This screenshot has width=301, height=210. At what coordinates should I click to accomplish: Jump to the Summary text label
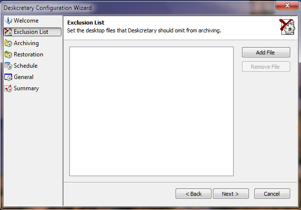pos(26,88)
